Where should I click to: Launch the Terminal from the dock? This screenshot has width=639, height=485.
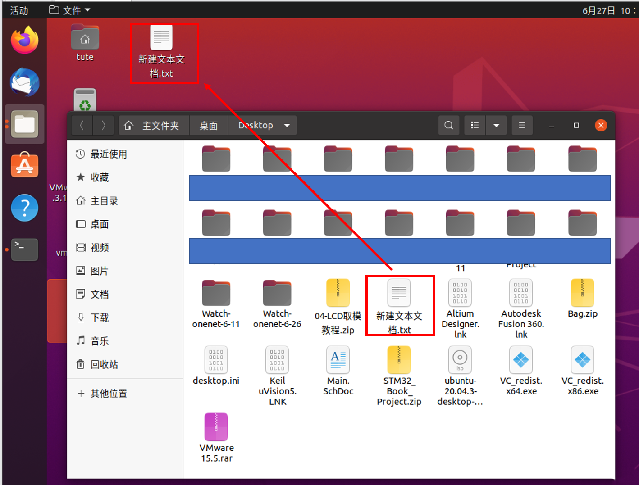coord(24,249)
